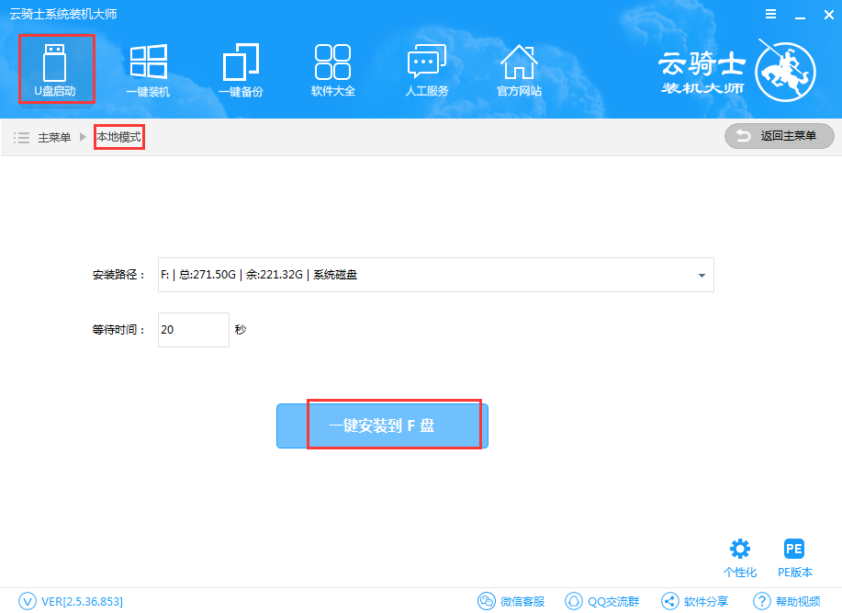842x613 pixels.
Task: Select the 一键装机 one-click install icon
Action: 148,71
